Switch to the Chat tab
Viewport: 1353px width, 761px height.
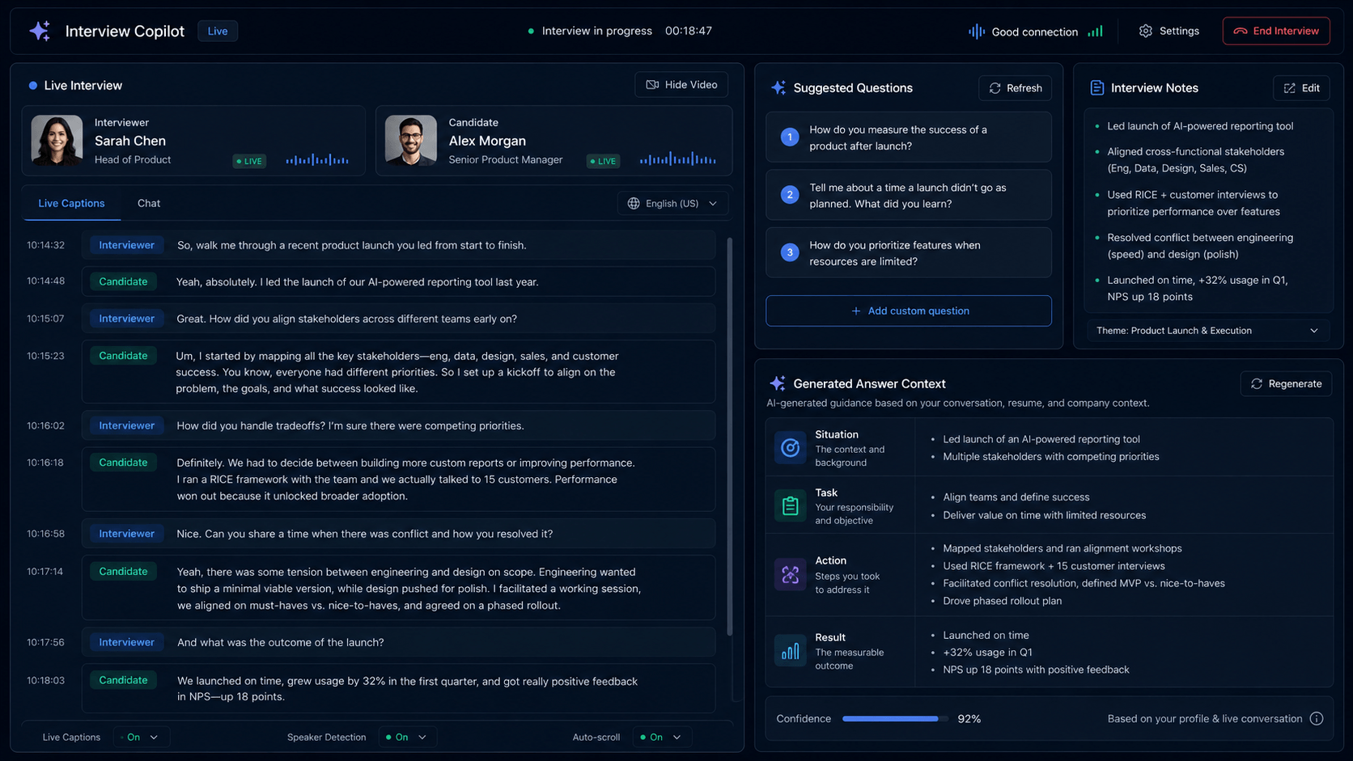[149, 203]
